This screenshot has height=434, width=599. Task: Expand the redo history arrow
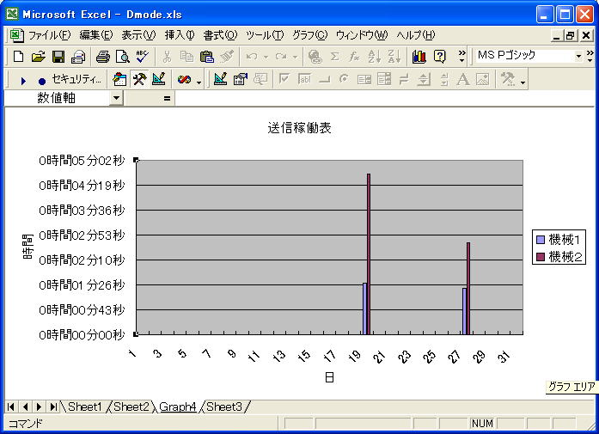295,57
